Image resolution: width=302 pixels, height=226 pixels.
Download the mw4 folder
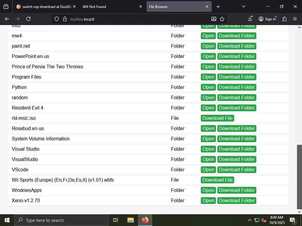tap(237, 36)
